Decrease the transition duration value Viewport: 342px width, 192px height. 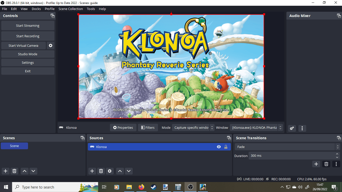337,157
